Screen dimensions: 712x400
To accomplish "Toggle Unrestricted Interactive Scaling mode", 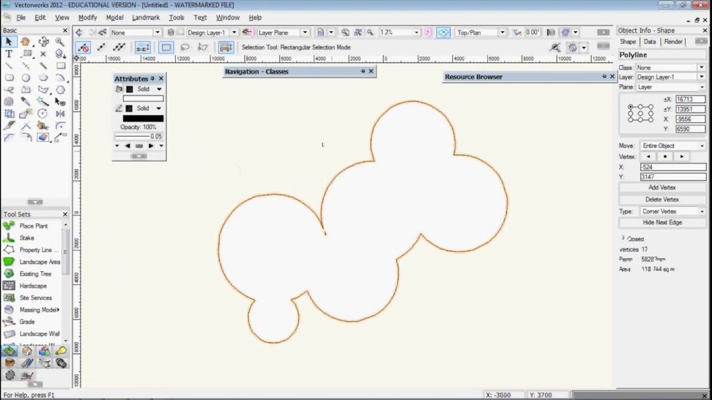I will [119, 47].
